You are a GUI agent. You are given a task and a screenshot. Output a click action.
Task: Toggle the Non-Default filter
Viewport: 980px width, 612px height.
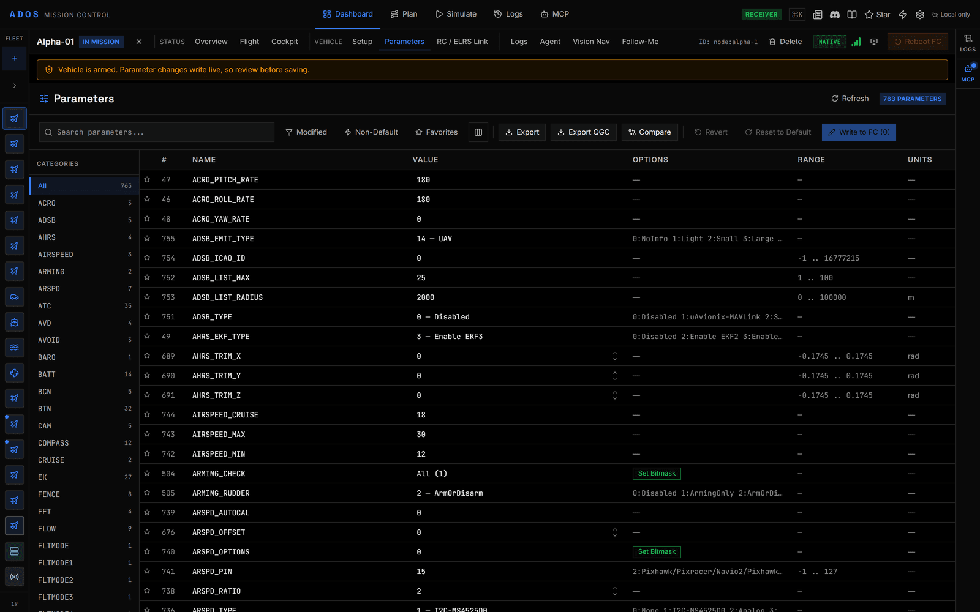pos(371,132)
